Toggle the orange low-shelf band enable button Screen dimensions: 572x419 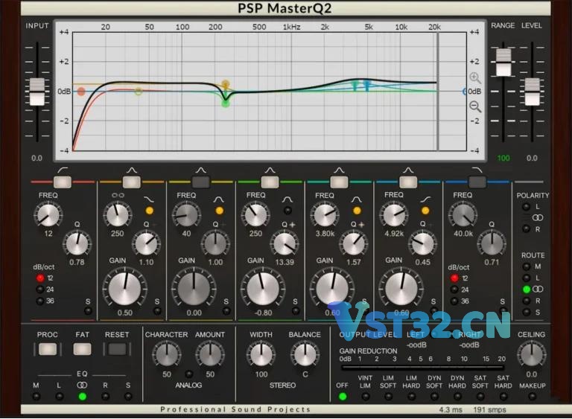coord(131,182)
